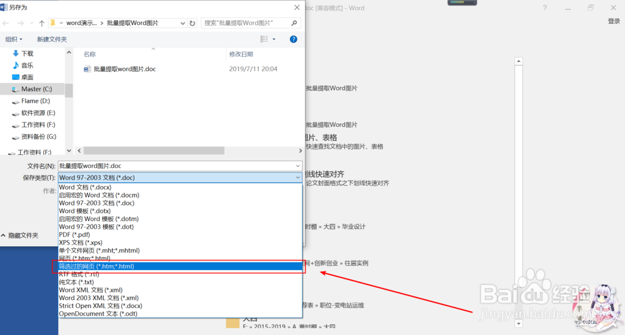Choose Word 文档 (*.docx) format
The image size is (625, 335).
tap(180, 187)
